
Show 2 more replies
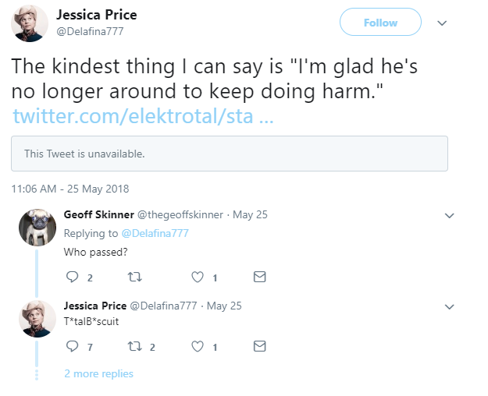point(98,373)
